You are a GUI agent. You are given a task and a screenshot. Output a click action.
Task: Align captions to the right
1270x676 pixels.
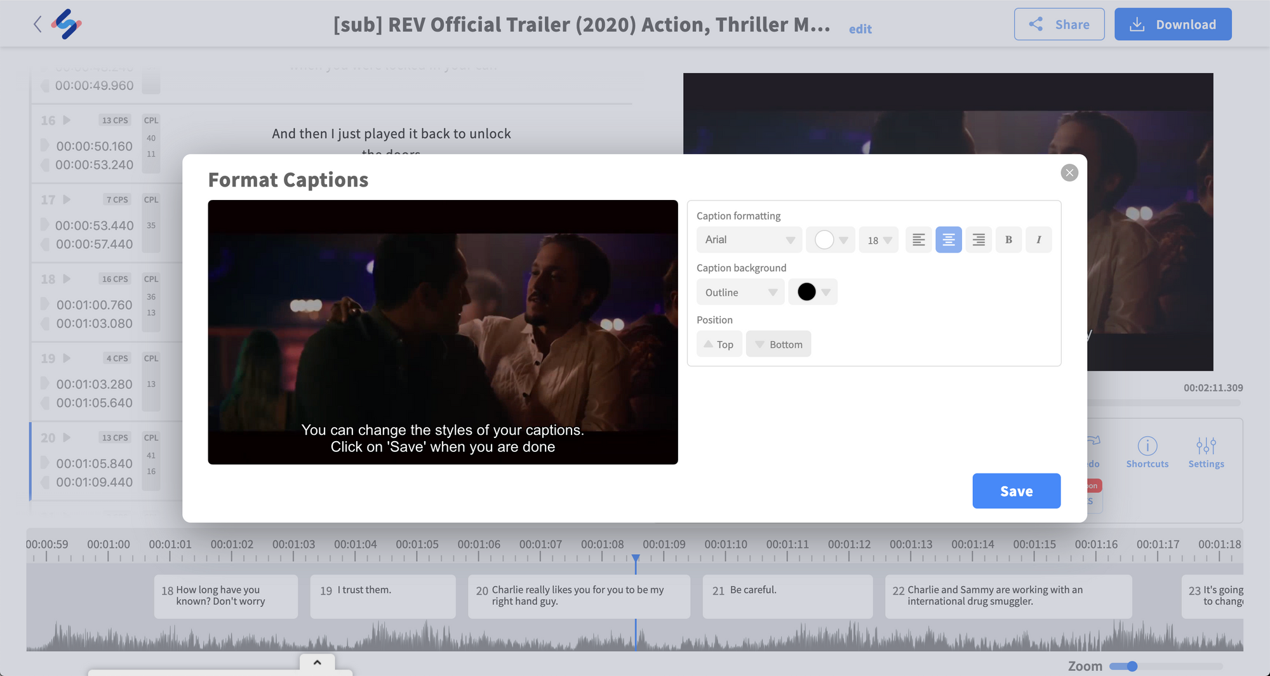pyautogui.click(x=979, y=240)
